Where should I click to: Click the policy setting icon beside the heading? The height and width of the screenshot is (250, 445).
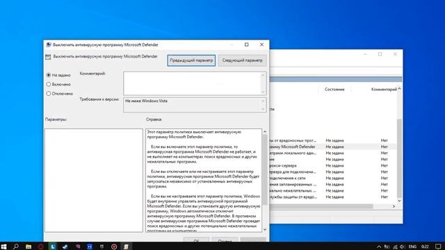tap(48, 57)
